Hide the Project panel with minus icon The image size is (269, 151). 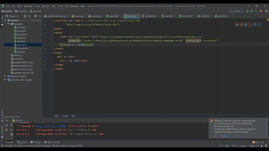click(x=40, y=16)
